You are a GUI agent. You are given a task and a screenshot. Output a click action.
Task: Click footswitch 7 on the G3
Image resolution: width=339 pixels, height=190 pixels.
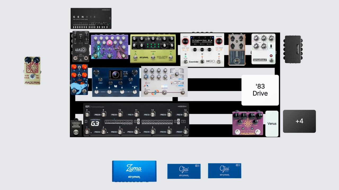186,131
